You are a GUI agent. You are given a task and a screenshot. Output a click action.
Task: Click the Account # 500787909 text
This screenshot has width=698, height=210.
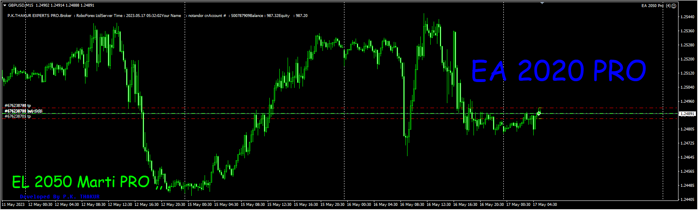(229, 16)
